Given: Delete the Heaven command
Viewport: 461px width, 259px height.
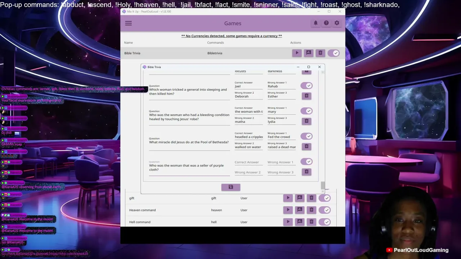Looking at the screenshot, I should point(312,210).
